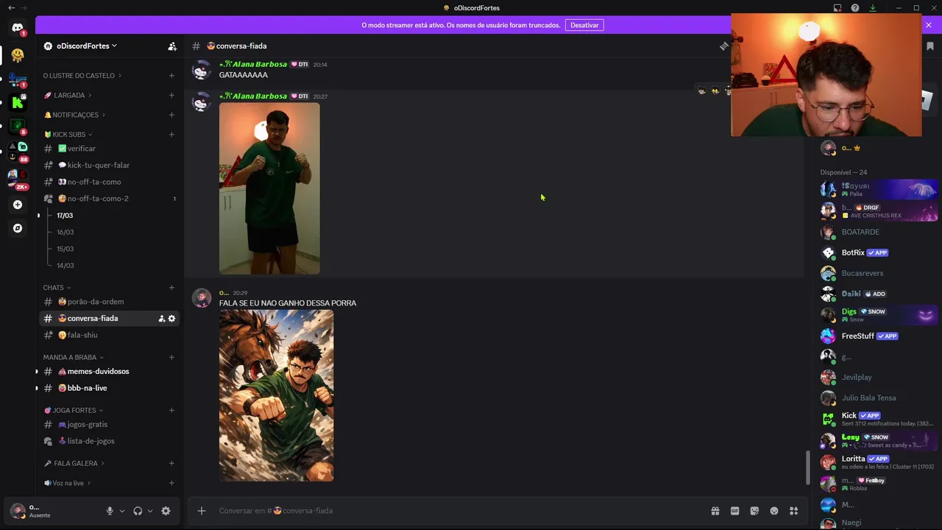The width and height of the screenshot is (942, 530).
Task: Open the Discover servers compass icon
Action: coord(18,228)
